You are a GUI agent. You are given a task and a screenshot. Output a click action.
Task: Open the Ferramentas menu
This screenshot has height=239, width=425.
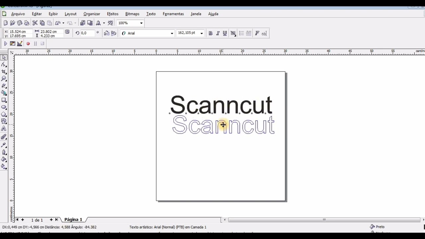click(x=173, y=14)
